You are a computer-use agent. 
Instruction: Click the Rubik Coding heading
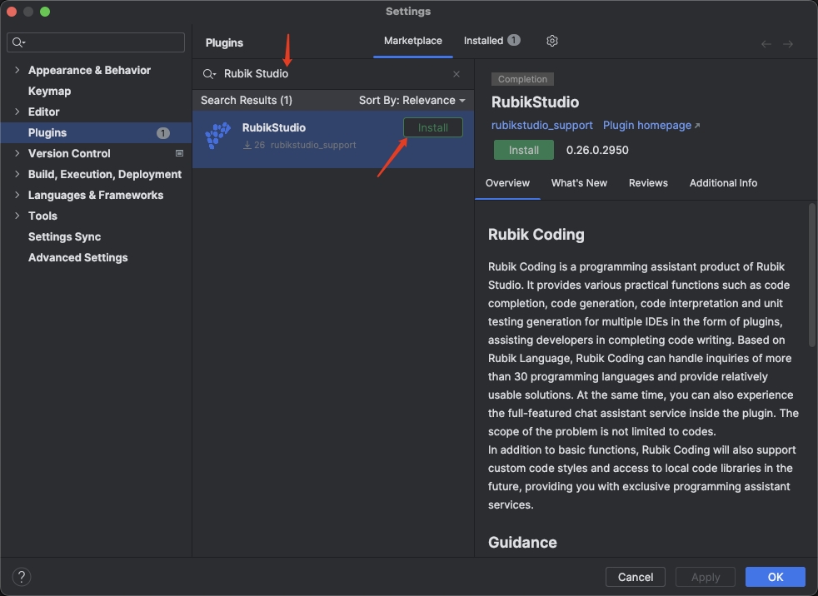click(536, 235)
